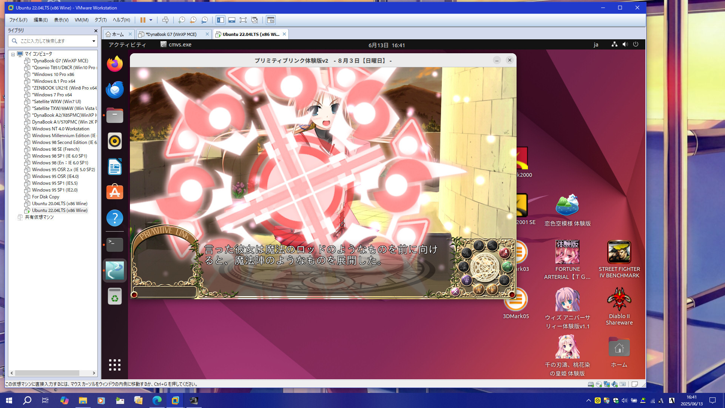Click the AUTO play button in the game menu
The image size is (725, 408).
click(492, 289)
